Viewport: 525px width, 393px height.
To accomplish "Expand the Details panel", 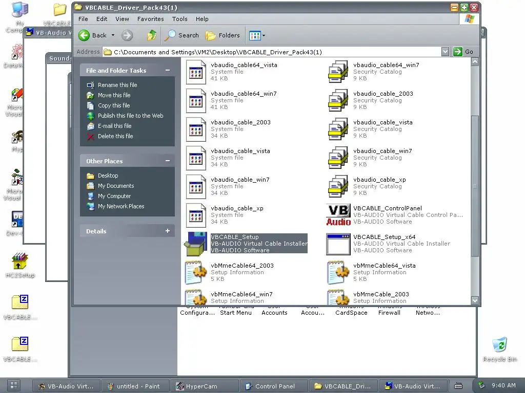I will pos(168,231).
